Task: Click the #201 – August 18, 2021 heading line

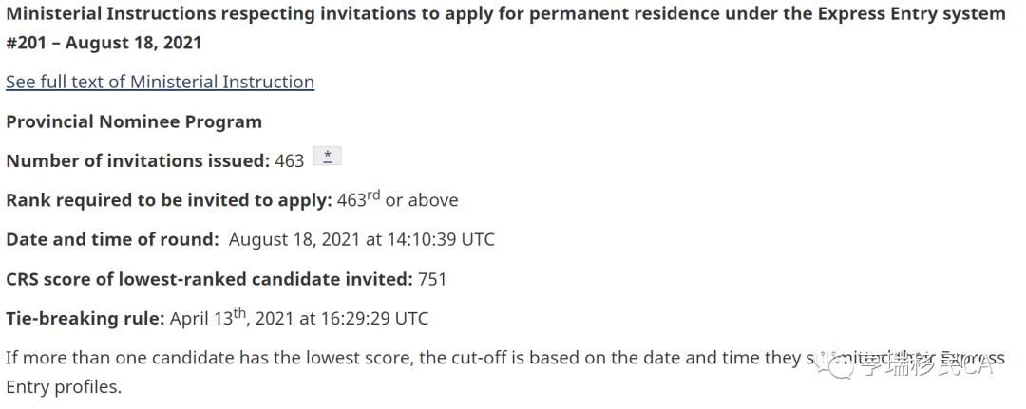Action: [x=104, y=43]
